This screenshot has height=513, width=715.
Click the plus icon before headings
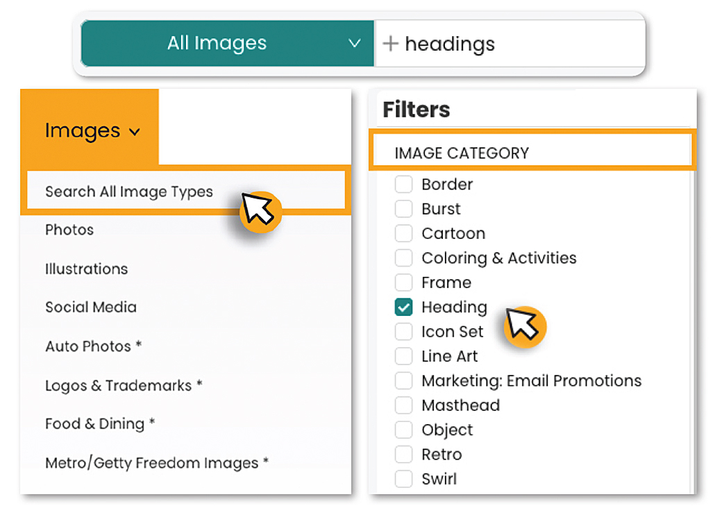[391, 44]
